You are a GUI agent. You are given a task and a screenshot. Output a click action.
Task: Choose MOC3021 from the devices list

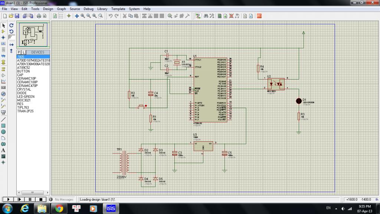click(24, 100)
